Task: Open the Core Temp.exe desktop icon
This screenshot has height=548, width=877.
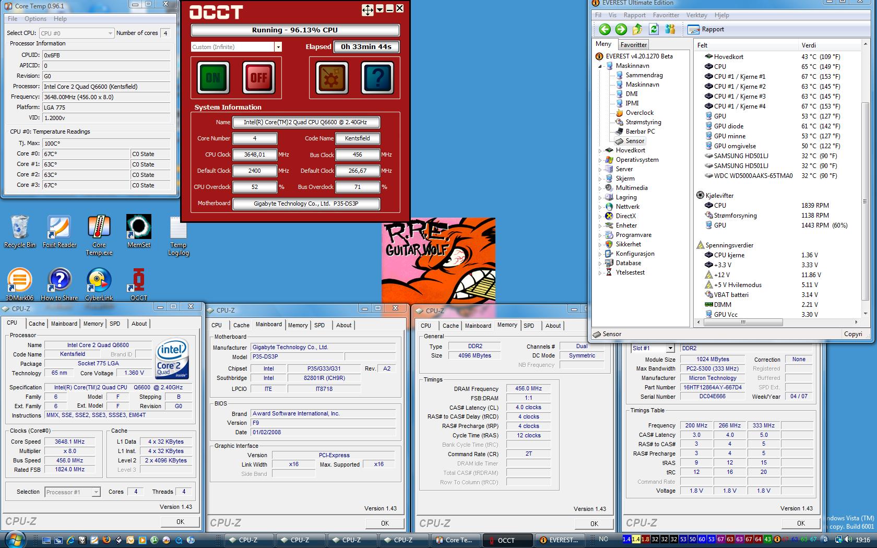Action: click(x=99, y=235)
